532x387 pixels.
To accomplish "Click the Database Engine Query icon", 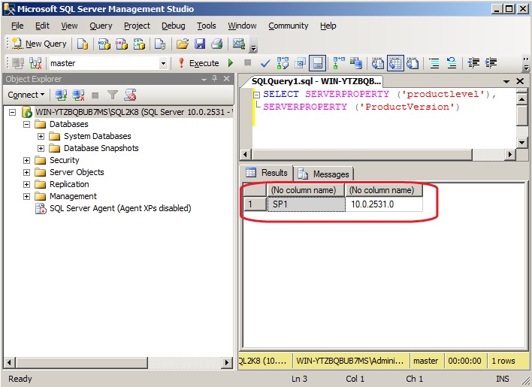I will [83, 44].
